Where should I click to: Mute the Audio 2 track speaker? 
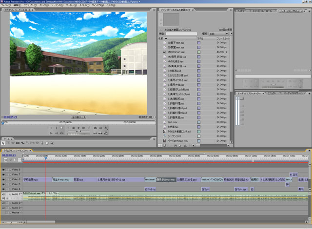3,203
